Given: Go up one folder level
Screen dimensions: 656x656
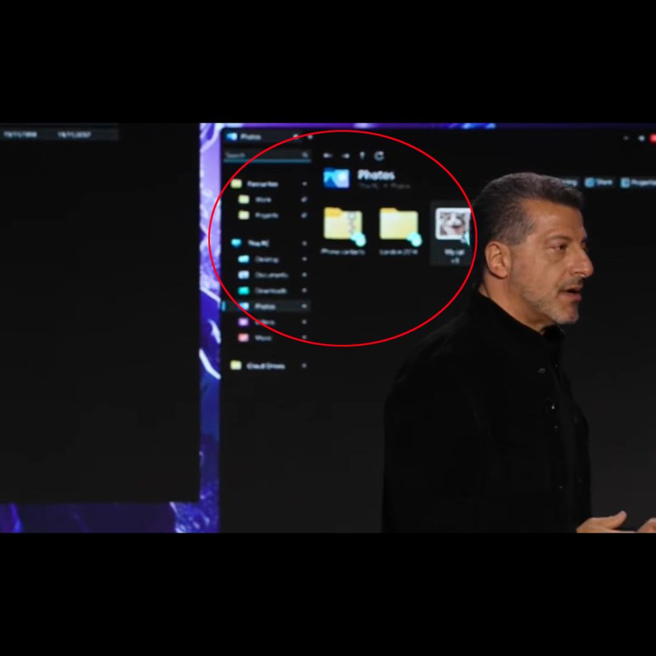Looking at the screenshot, I should tap(362, 155).
